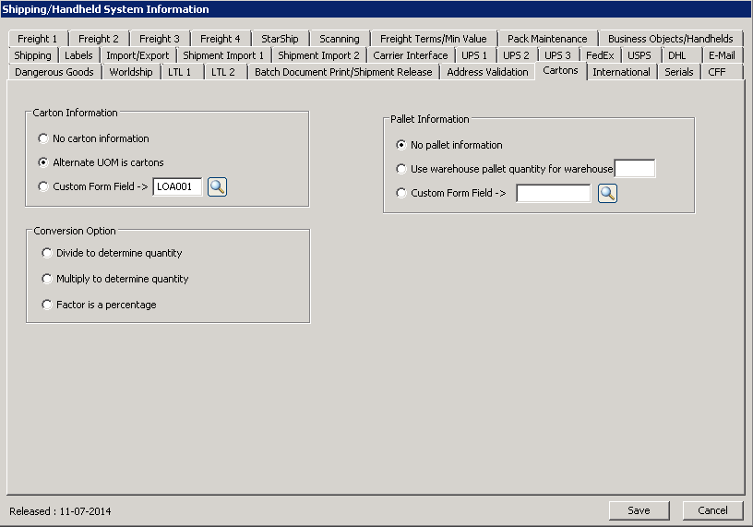Select Alternate UOM is cartons option
Screen dimensions: 753x527
click(x=43, y=162)
